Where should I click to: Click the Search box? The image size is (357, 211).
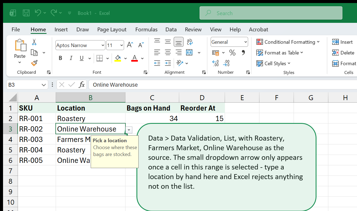271,13
